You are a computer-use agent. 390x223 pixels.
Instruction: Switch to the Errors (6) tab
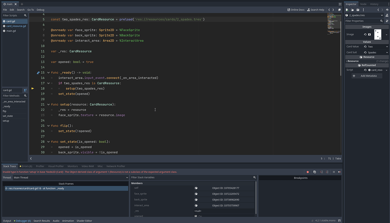[26, 166]
